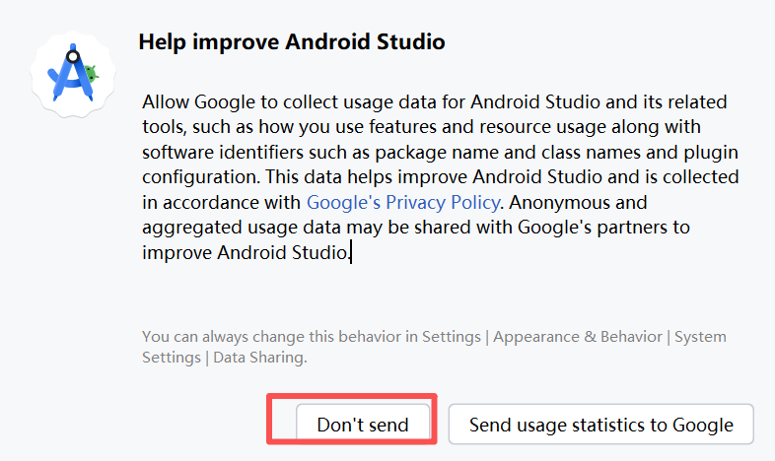Click the Don't send button
775x461 pixels.
(363, 424)
